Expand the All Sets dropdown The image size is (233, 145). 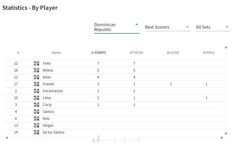(x=213, y=27)
